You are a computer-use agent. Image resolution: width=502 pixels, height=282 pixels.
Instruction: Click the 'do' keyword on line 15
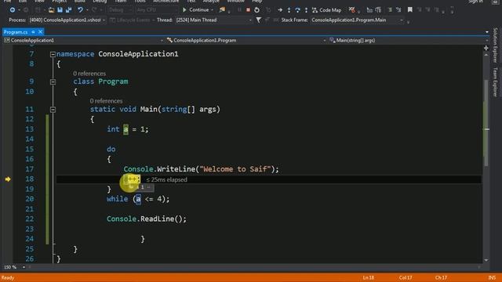click(x=111, y=150)
